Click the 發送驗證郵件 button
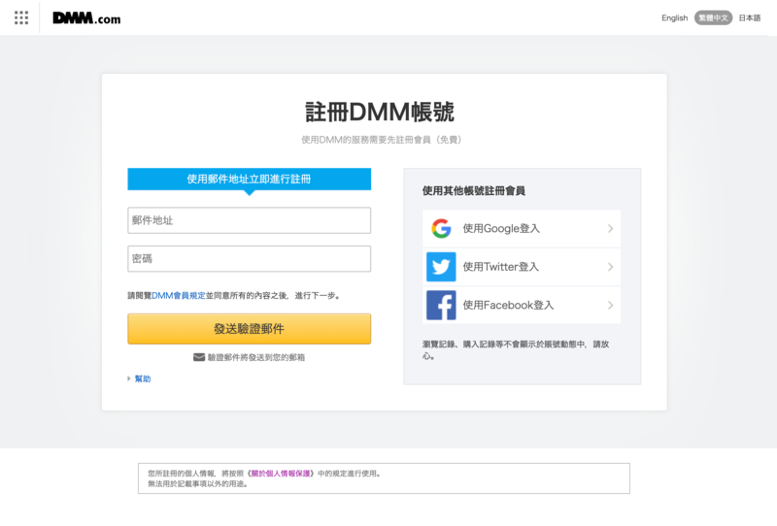The height and width of the screenshot is (526, 777). point(250,329)
